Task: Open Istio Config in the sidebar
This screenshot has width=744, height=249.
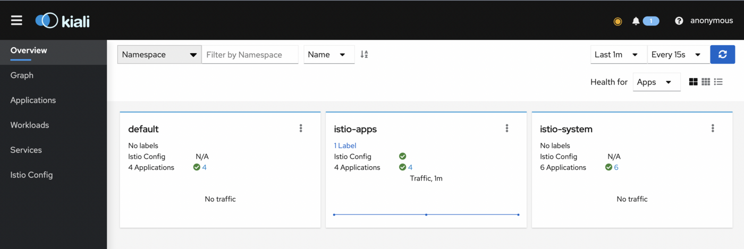Action: point(31,175)
